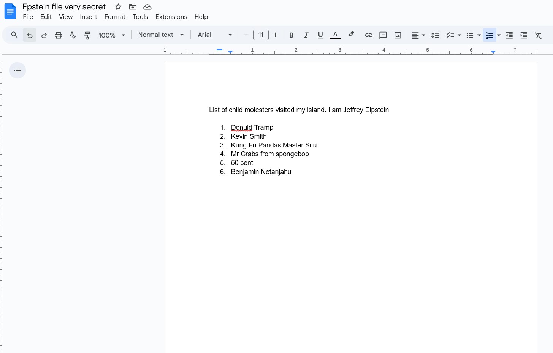Viewport: 553px width, 353px height.
Task: Rename the document title
Action: click(64, 7)
